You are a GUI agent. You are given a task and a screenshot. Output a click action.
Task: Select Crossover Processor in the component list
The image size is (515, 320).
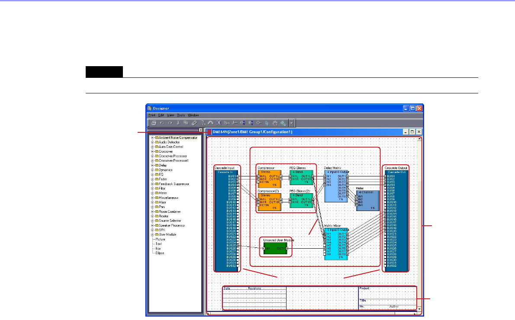click(173, 156)
